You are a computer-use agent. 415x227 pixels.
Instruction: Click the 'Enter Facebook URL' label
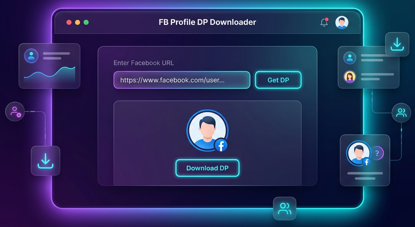click(144, 63)
